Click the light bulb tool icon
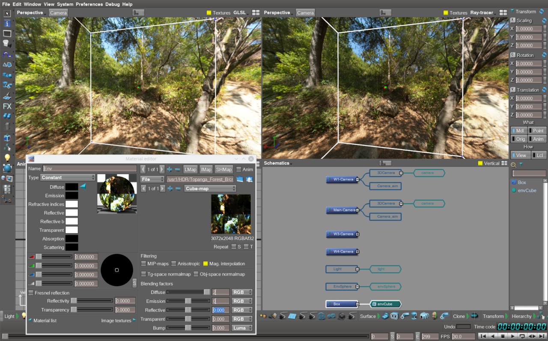This screenshot has height=341, width=548. pyautogui.click(x=7, y=158)
